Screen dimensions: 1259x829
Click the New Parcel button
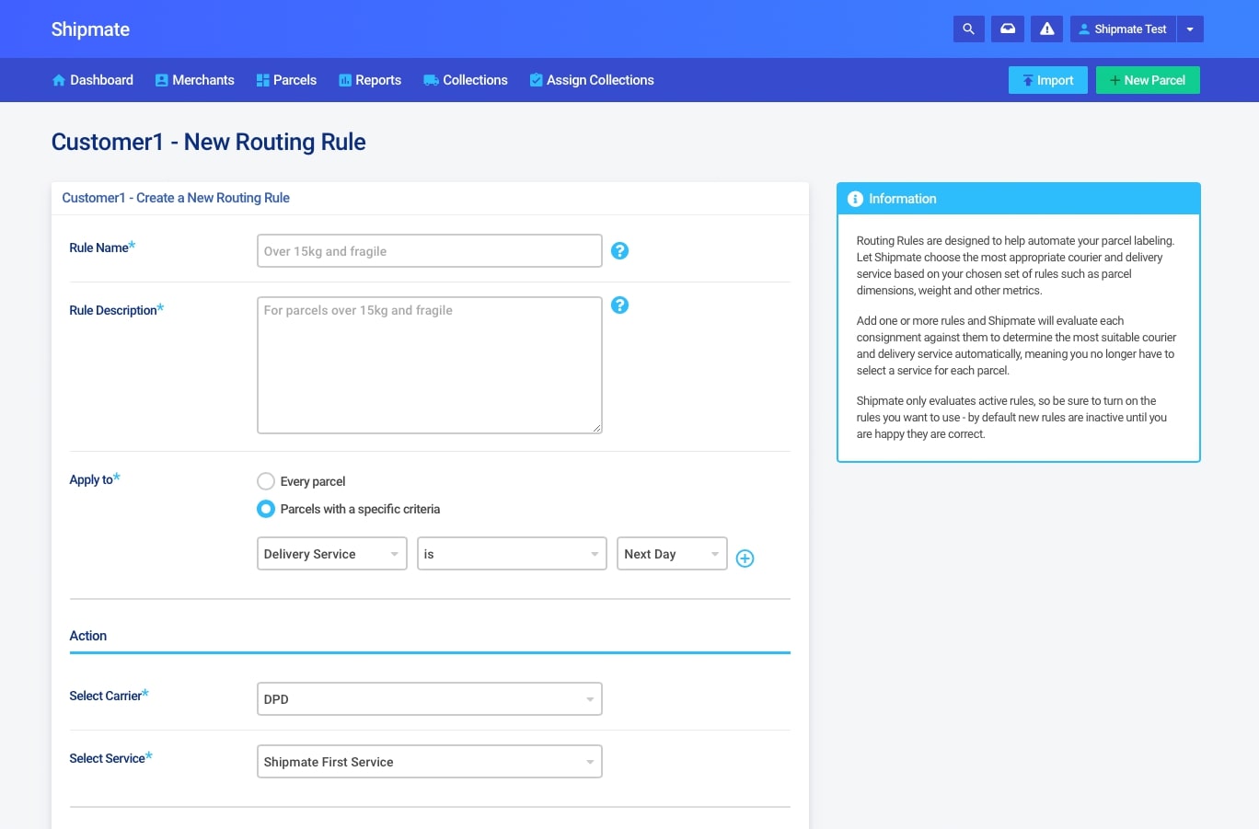coord(1148,80)
